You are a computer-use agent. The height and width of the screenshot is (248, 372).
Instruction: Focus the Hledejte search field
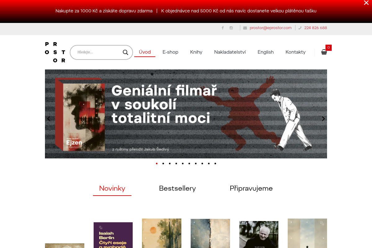pyautogui.click(x=98, y=52)
